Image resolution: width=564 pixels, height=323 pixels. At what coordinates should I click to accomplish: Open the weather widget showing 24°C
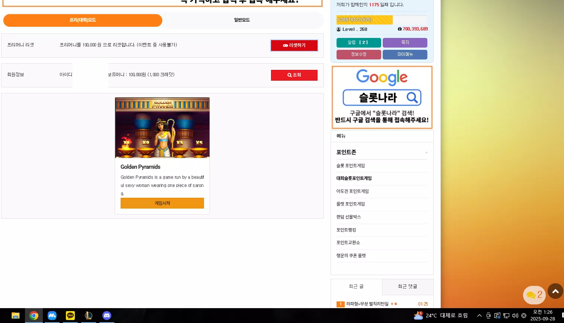pos(441,316)
